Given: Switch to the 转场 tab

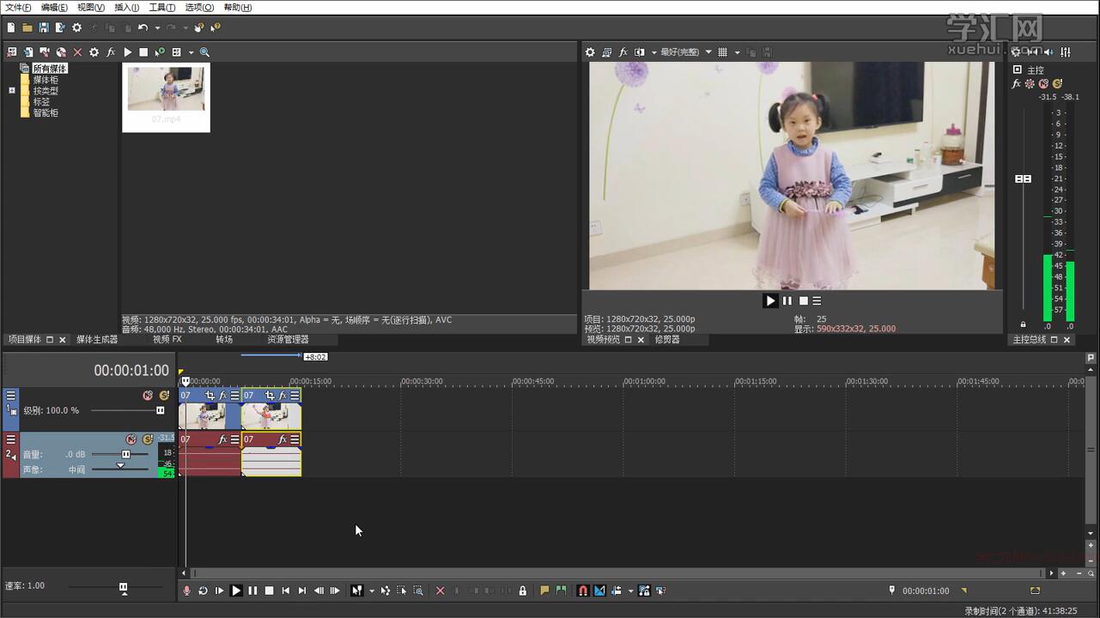Looking at the screenshot, I should (224, 340).
